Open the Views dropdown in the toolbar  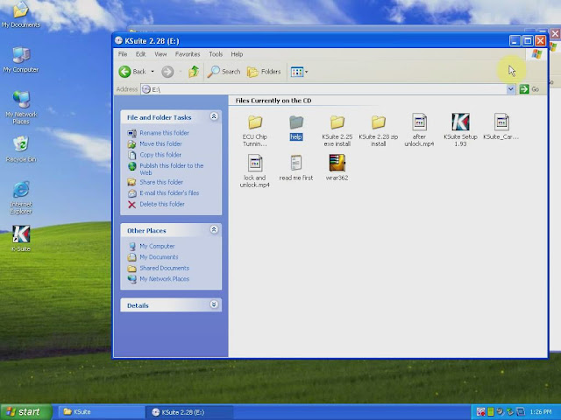(299, 72)
